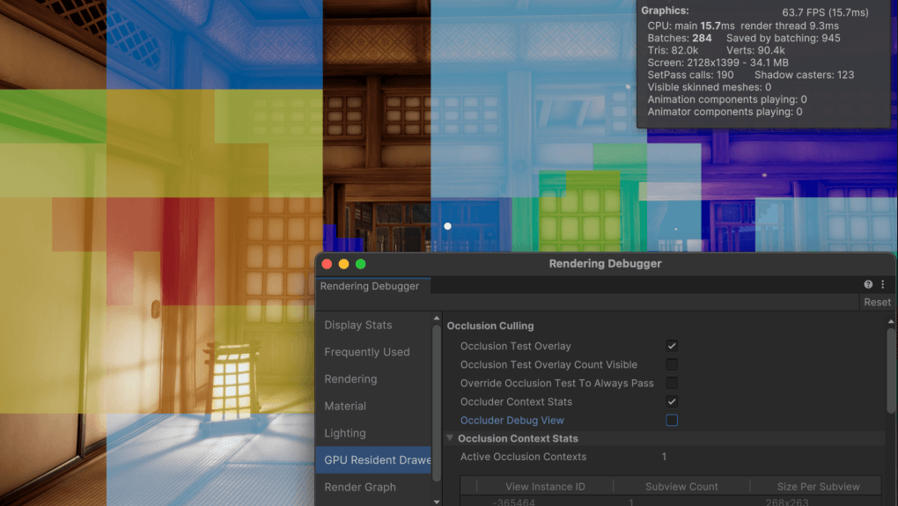This screenshot has width=898, height=506.
Task: Click sidebar scroll up arrow
Action: (437, 318)
